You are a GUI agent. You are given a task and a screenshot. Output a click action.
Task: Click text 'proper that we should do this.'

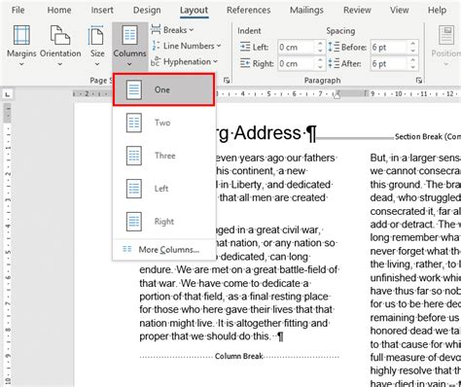(x=204, y=336)
